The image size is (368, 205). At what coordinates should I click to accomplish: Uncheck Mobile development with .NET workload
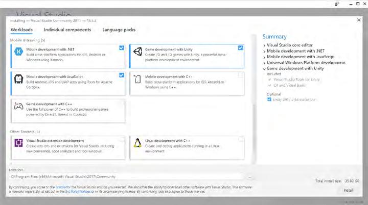coord(121,48)
